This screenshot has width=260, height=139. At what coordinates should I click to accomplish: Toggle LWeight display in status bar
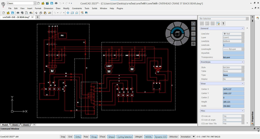(138, 137)
